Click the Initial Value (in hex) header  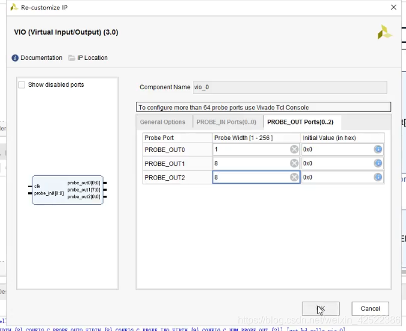343,138
